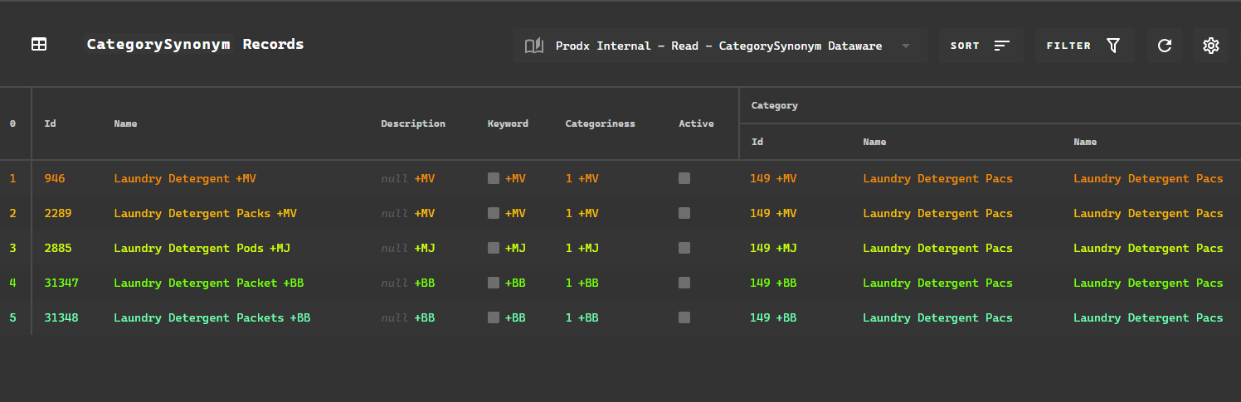Click Categoriness value 1 +MJ
The height and width of the screenshot is (402, 1241).
point(582,248)
